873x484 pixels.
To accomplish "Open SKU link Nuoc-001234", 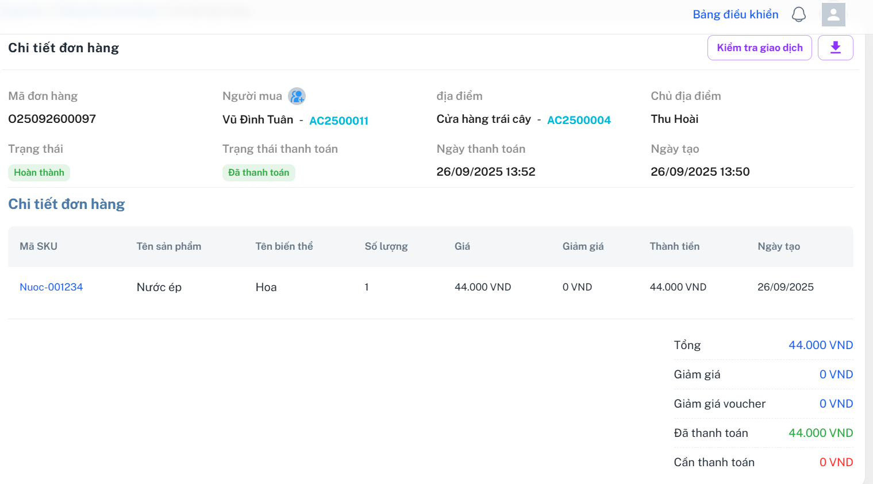I will 51,287.
